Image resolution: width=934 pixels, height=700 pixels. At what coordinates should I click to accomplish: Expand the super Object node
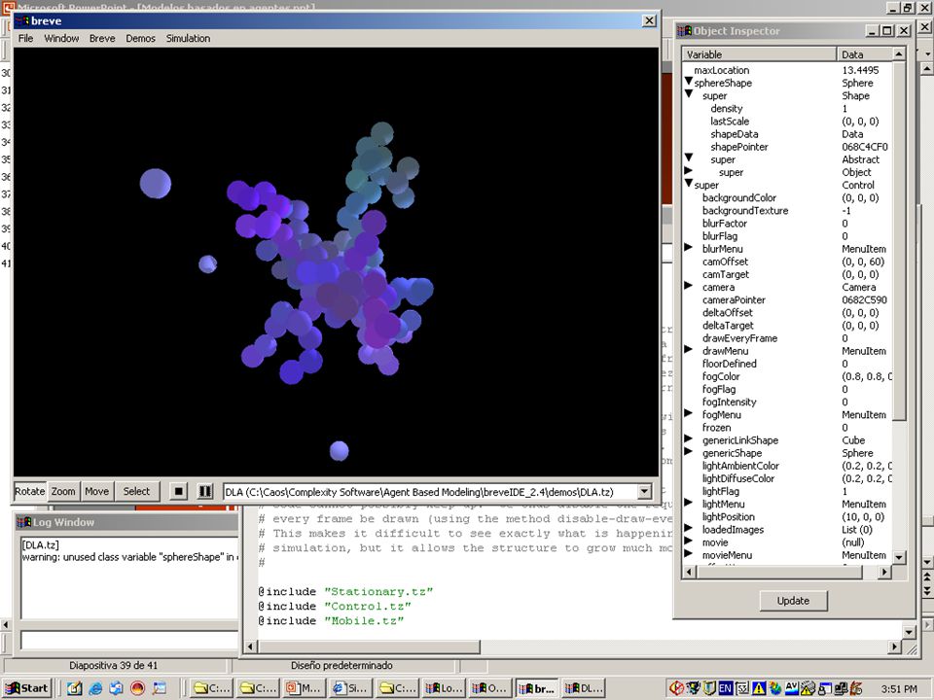pos(689,171)
